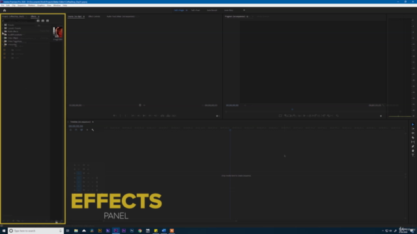Switch to Project CoffeeShop tab
This screenshot has height=234, width=417.
coord(13,16)
